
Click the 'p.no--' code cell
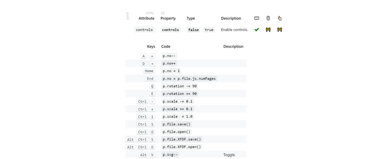coord(169,56)
